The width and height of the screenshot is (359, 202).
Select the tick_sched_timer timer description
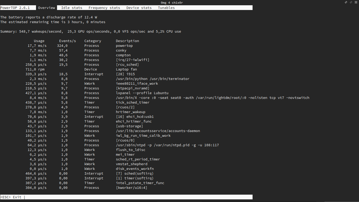pos(133,102)
